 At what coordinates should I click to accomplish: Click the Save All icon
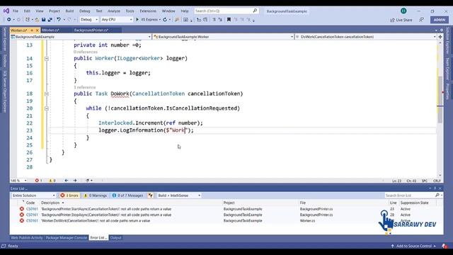50,20
